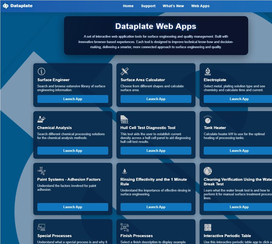Go to What's New page
This screenshot has height=244, width=272.
(173, 6)
